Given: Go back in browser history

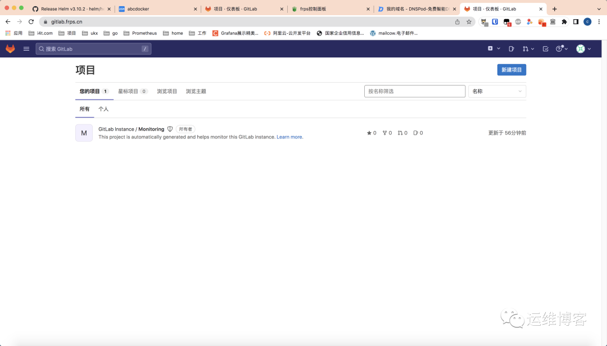Looking at the screenshot, I should (x=8, y=22).
